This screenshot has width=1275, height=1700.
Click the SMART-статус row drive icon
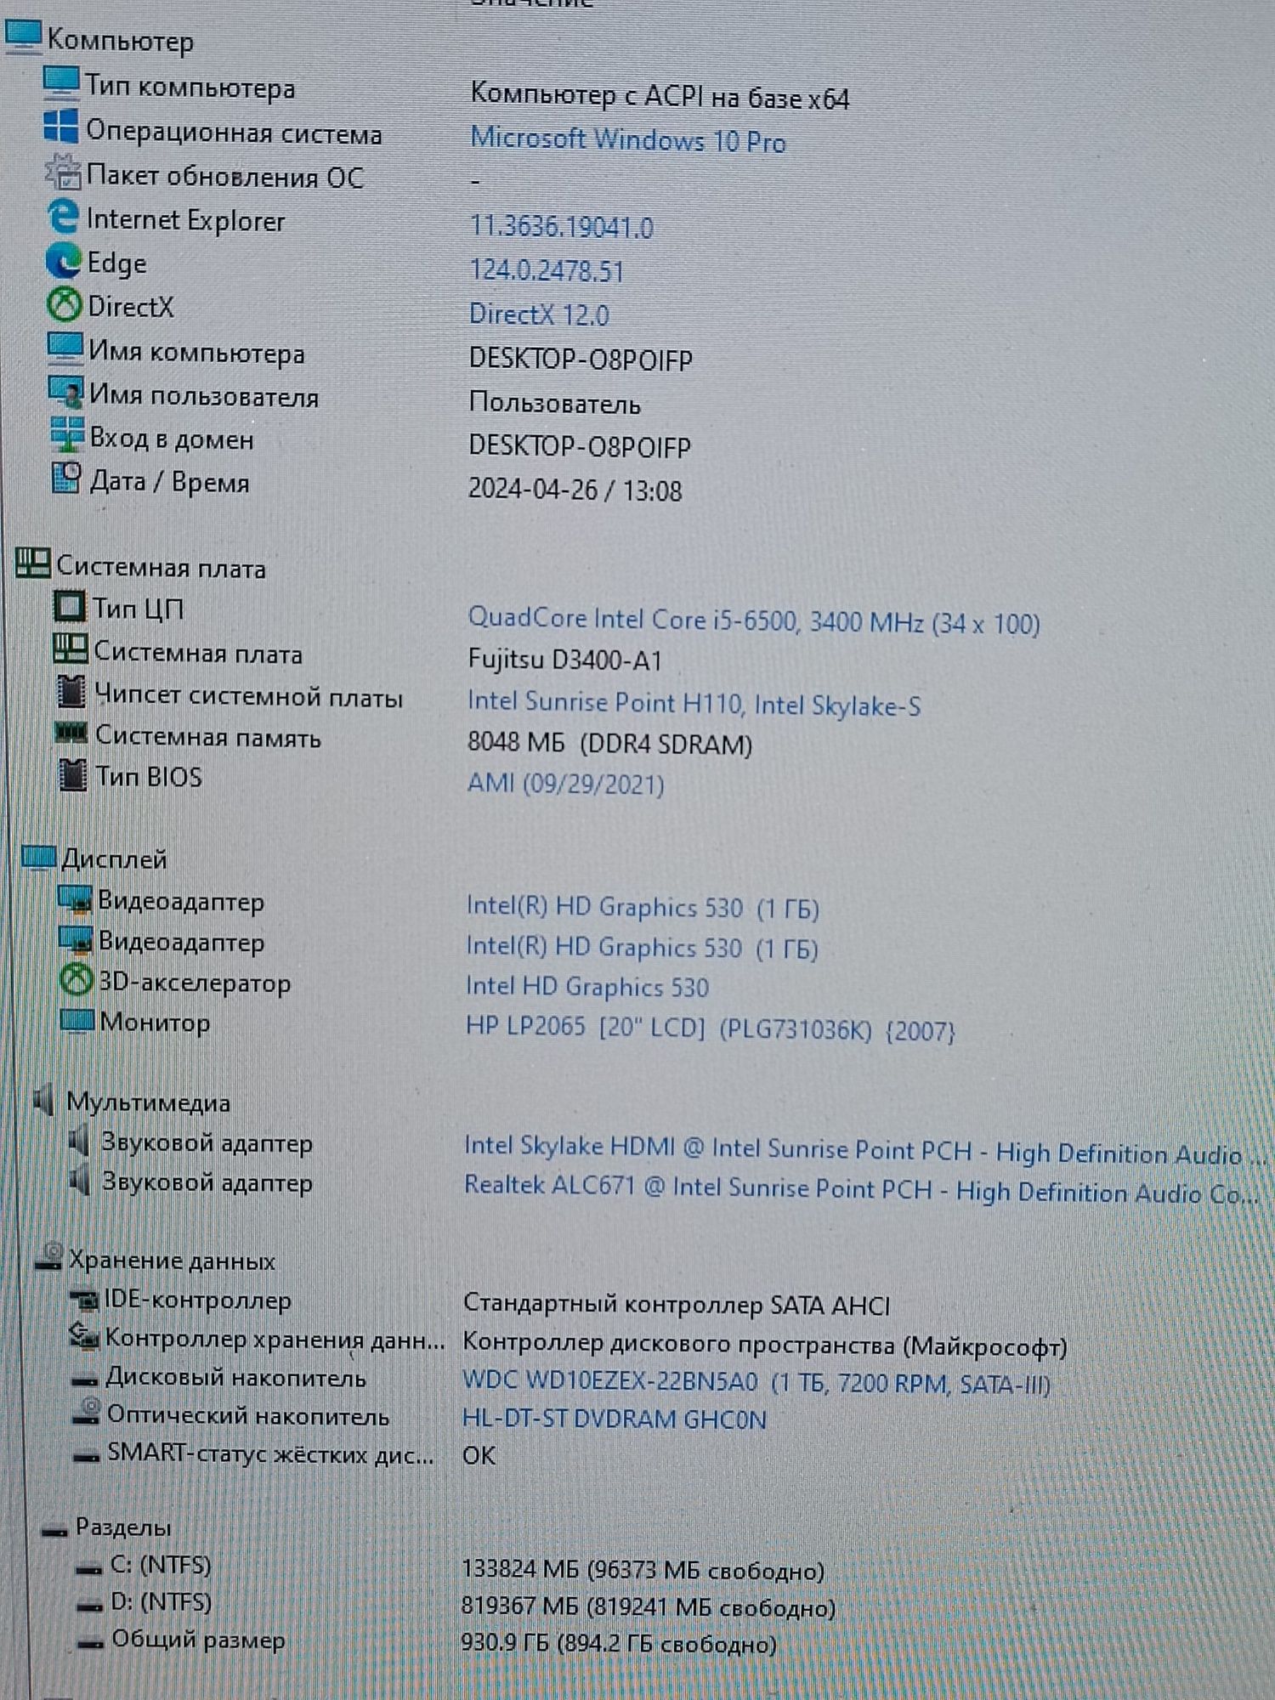pos(88,1456)
